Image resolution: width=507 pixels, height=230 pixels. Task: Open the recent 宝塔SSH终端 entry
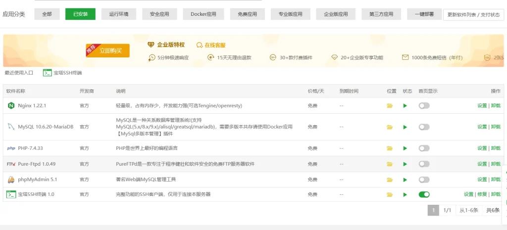coord(67,73)
